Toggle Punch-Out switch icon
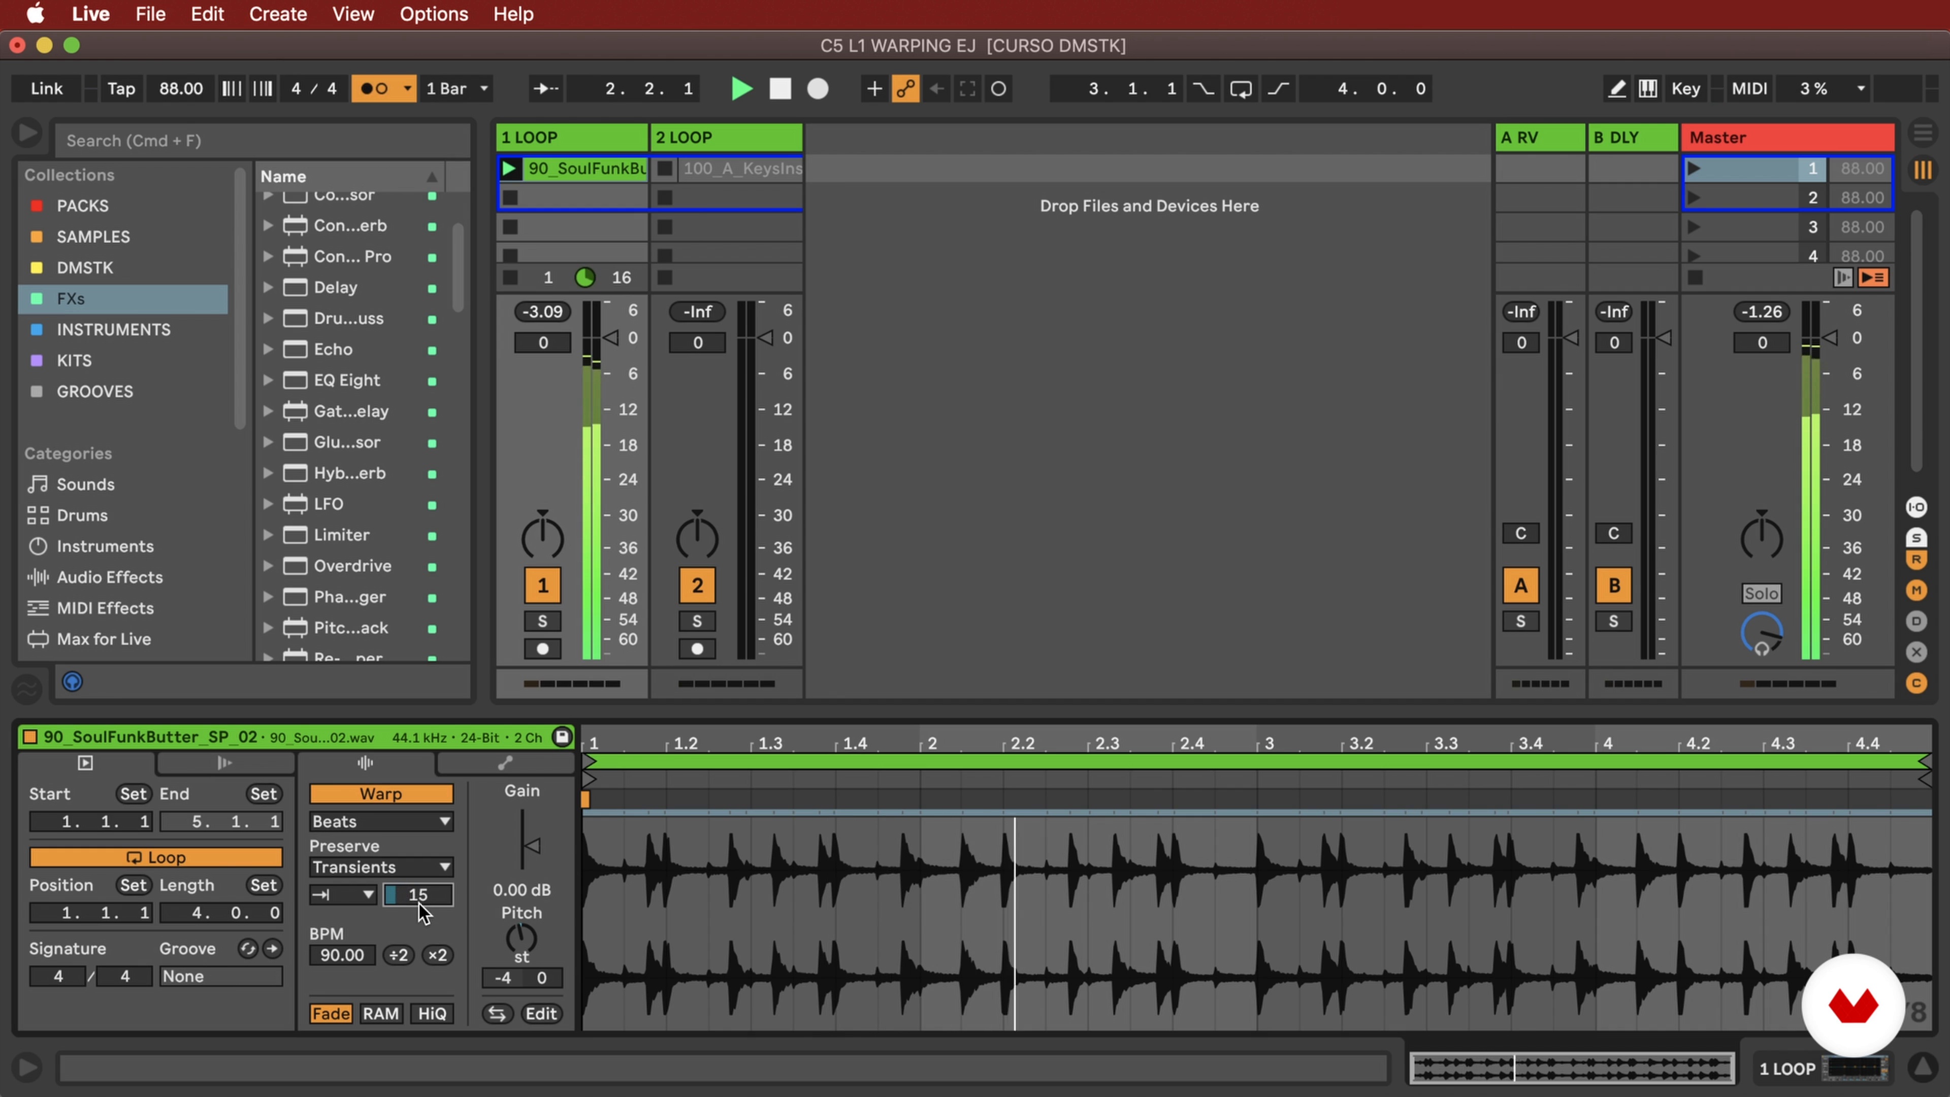 (x=1279, y=88)
